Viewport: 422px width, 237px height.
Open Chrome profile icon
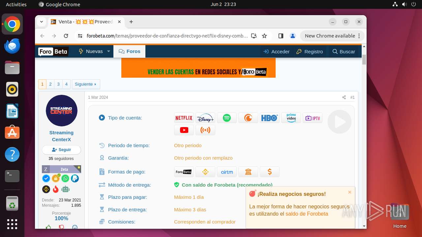pyautogui.click(x=292, y=36)
